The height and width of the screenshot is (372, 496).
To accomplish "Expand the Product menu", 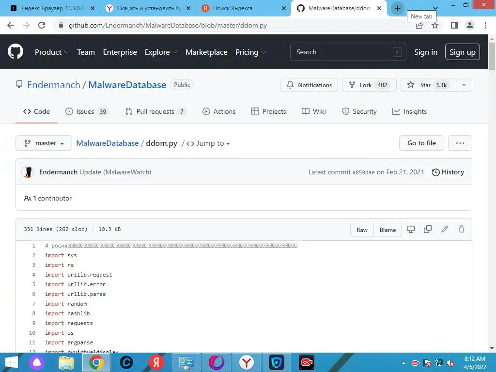I will tap(52, 52).
